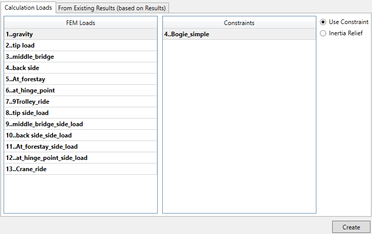Click the FEM Loads column header
This screenshot has width=372, height=234.
[x=81, y=23]
